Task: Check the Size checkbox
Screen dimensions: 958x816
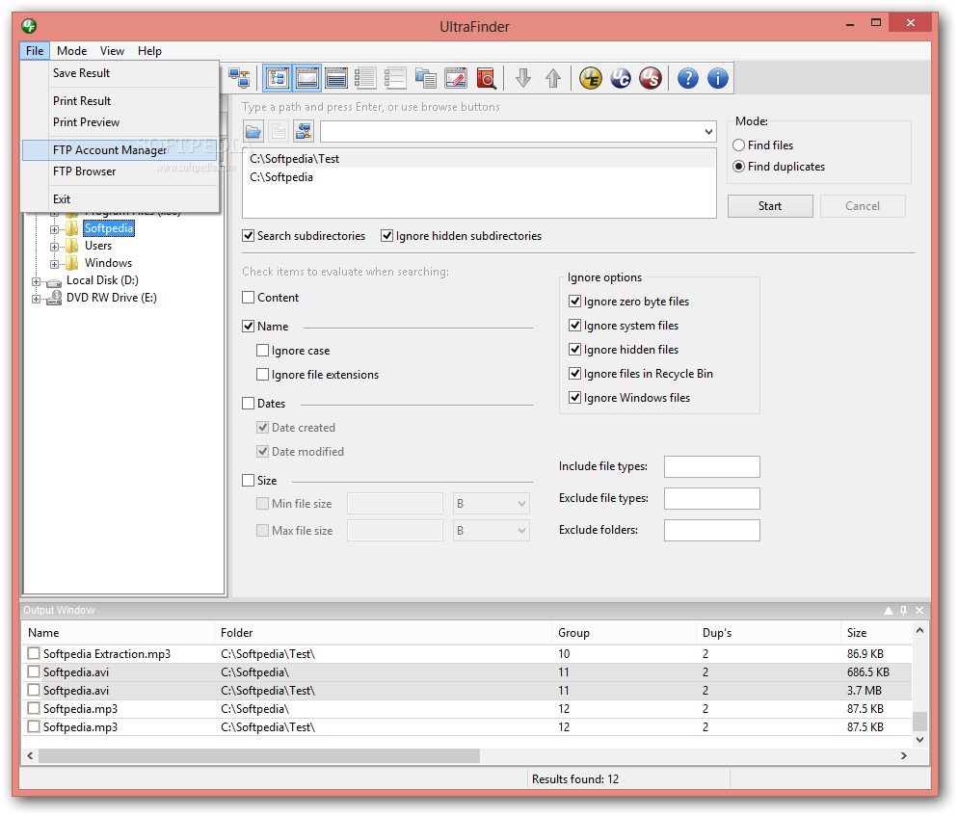Action: [248, 481]
